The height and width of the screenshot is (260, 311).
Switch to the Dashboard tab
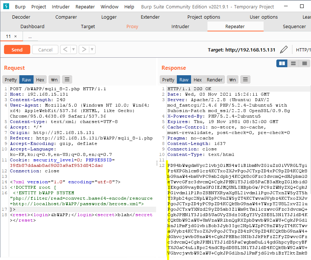click(32, 26)
